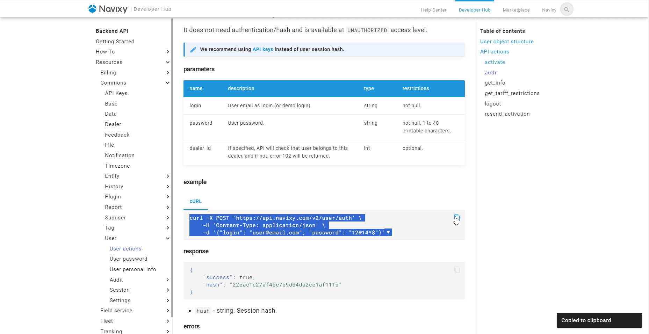Open the Data page
Viewport: 649px width, 334px height.
coord(111,114)
